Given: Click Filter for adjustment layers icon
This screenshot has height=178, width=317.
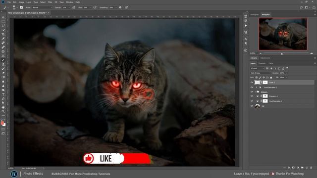Looking at the screenshot, I should tap(271, 69).
